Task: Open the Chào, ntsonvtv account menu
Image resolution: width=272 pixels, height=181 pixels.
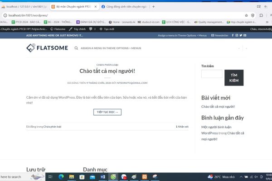Action: click(x=261, y=29)
